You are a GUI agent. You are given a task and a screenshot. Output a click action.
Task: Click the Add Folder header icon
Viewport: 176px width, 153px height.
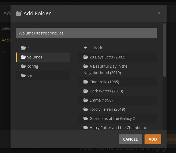(x=19, y=13)
